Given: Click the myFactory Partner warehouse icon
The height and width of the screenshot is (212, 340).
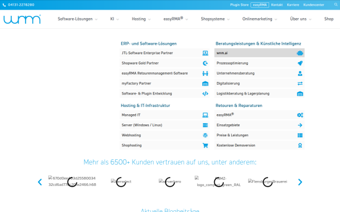Looking at the screenshot, I should [x=205, y=84].
